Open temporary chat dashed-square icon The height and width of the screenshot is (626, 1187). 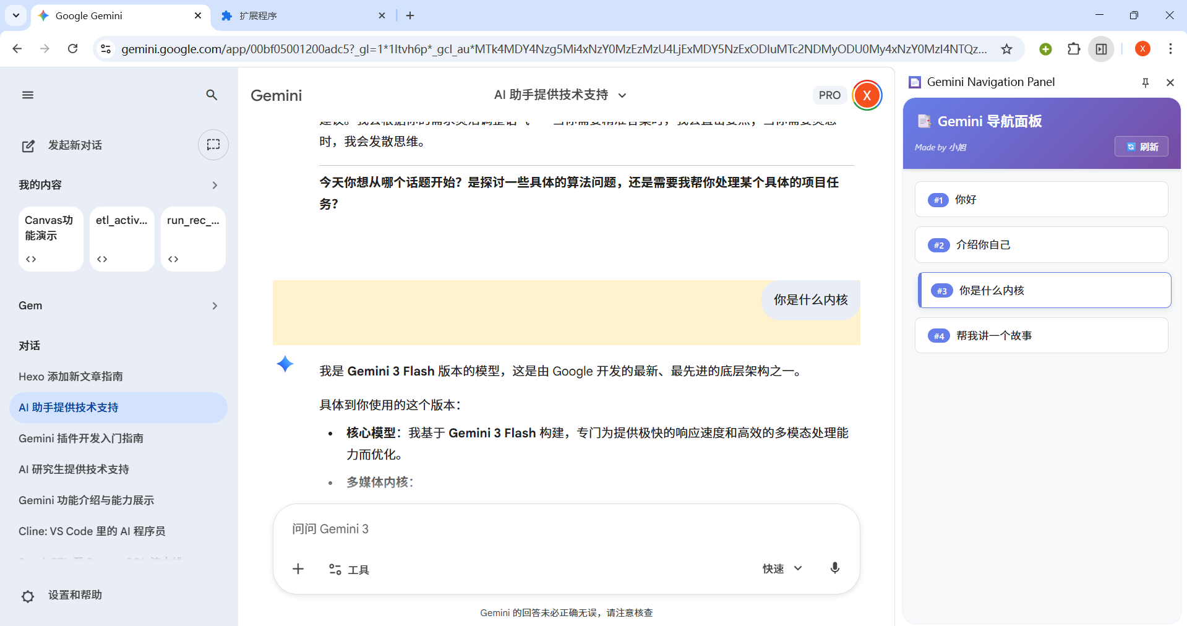[x=213, y=145]
